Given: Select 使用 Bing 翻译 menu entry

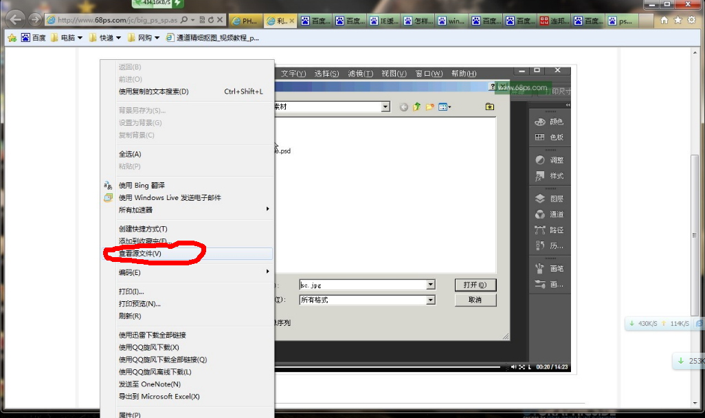Looking at the screenshot, I should pos(188,185).
